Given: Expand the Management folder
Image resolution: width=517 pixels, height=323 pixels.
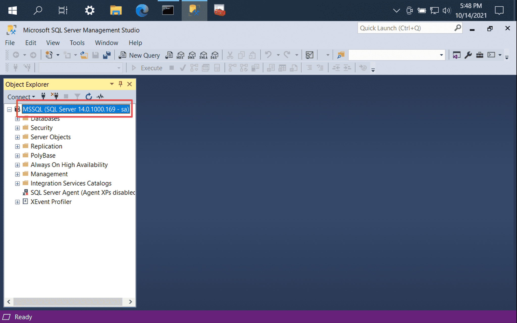Looking at the screenshot, I should 17,174.
